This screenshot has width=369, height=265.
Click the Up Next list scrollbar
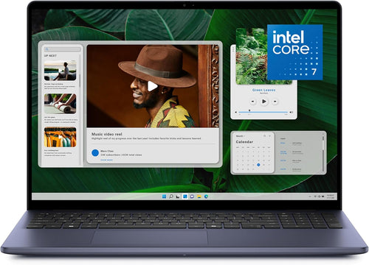coord(80,80)
